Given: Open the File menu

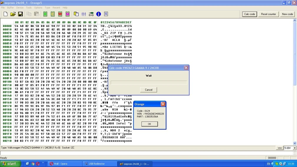Looking at the screenshot, I should tap(3, 8).
